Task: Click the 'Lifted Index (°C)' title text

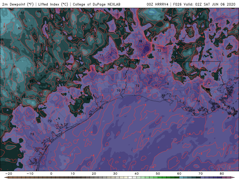Action: pos(53,4)
